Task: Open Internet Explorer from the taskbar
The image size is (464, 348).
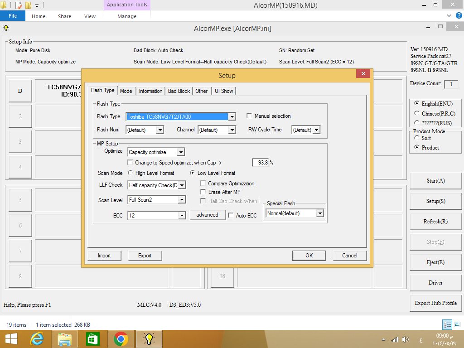Action: click(37, 339)
